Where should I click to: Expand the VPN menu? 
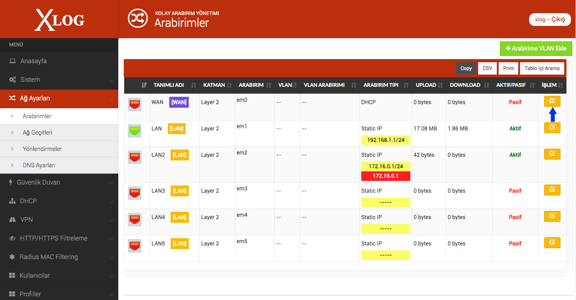pyautogui.click(x=59, y=220)
